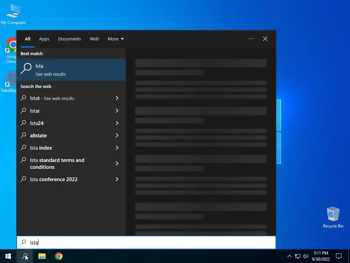Click the magnifier icon beside lsta standard terms
The image size is (350, 263).
point(24,160)
